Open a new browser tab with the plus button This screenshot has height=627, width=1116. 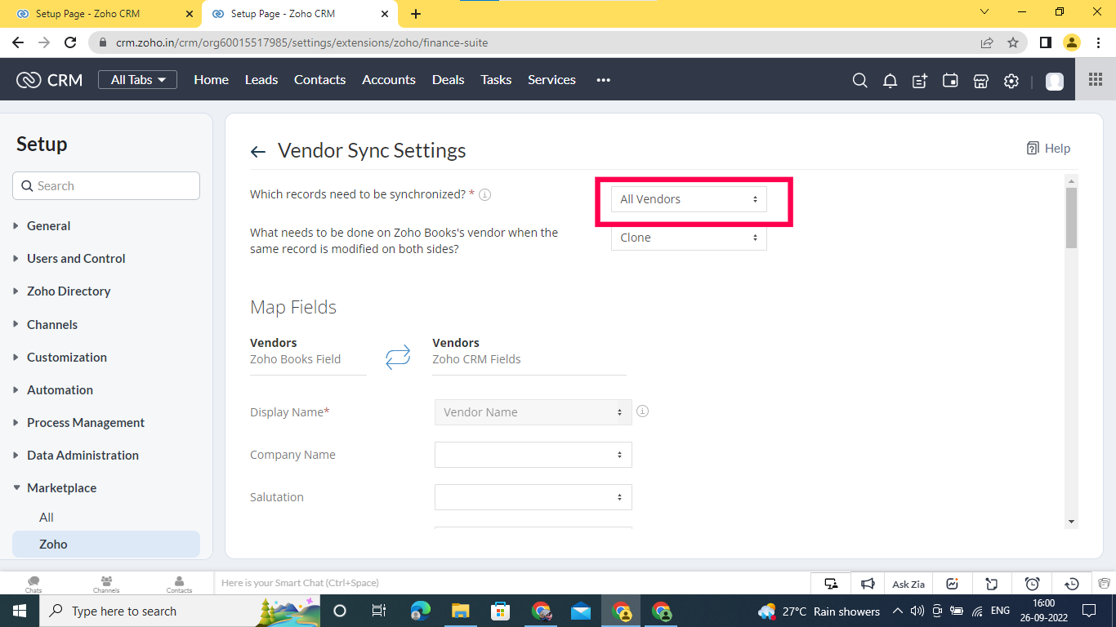click(416, 14)
